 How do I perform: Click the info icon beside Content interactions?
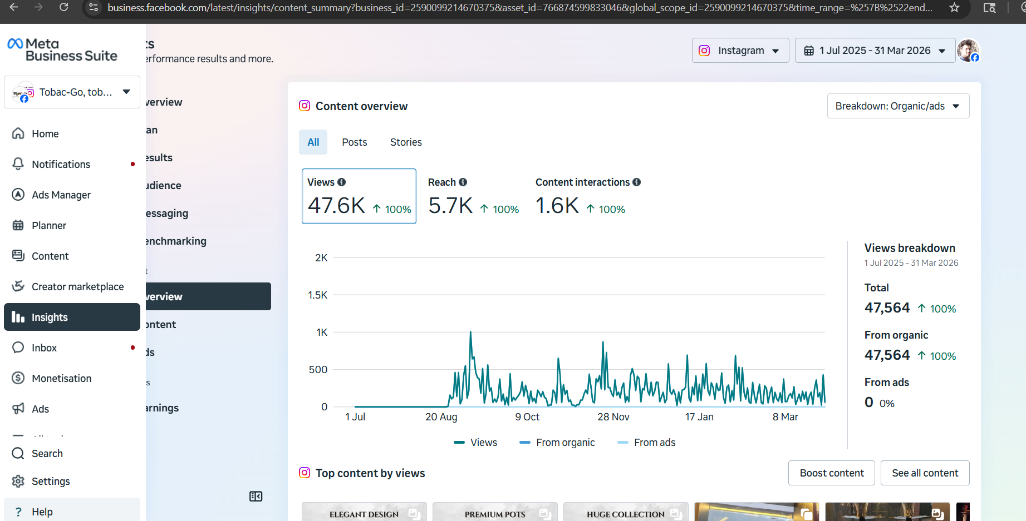(x=636, y=182)
